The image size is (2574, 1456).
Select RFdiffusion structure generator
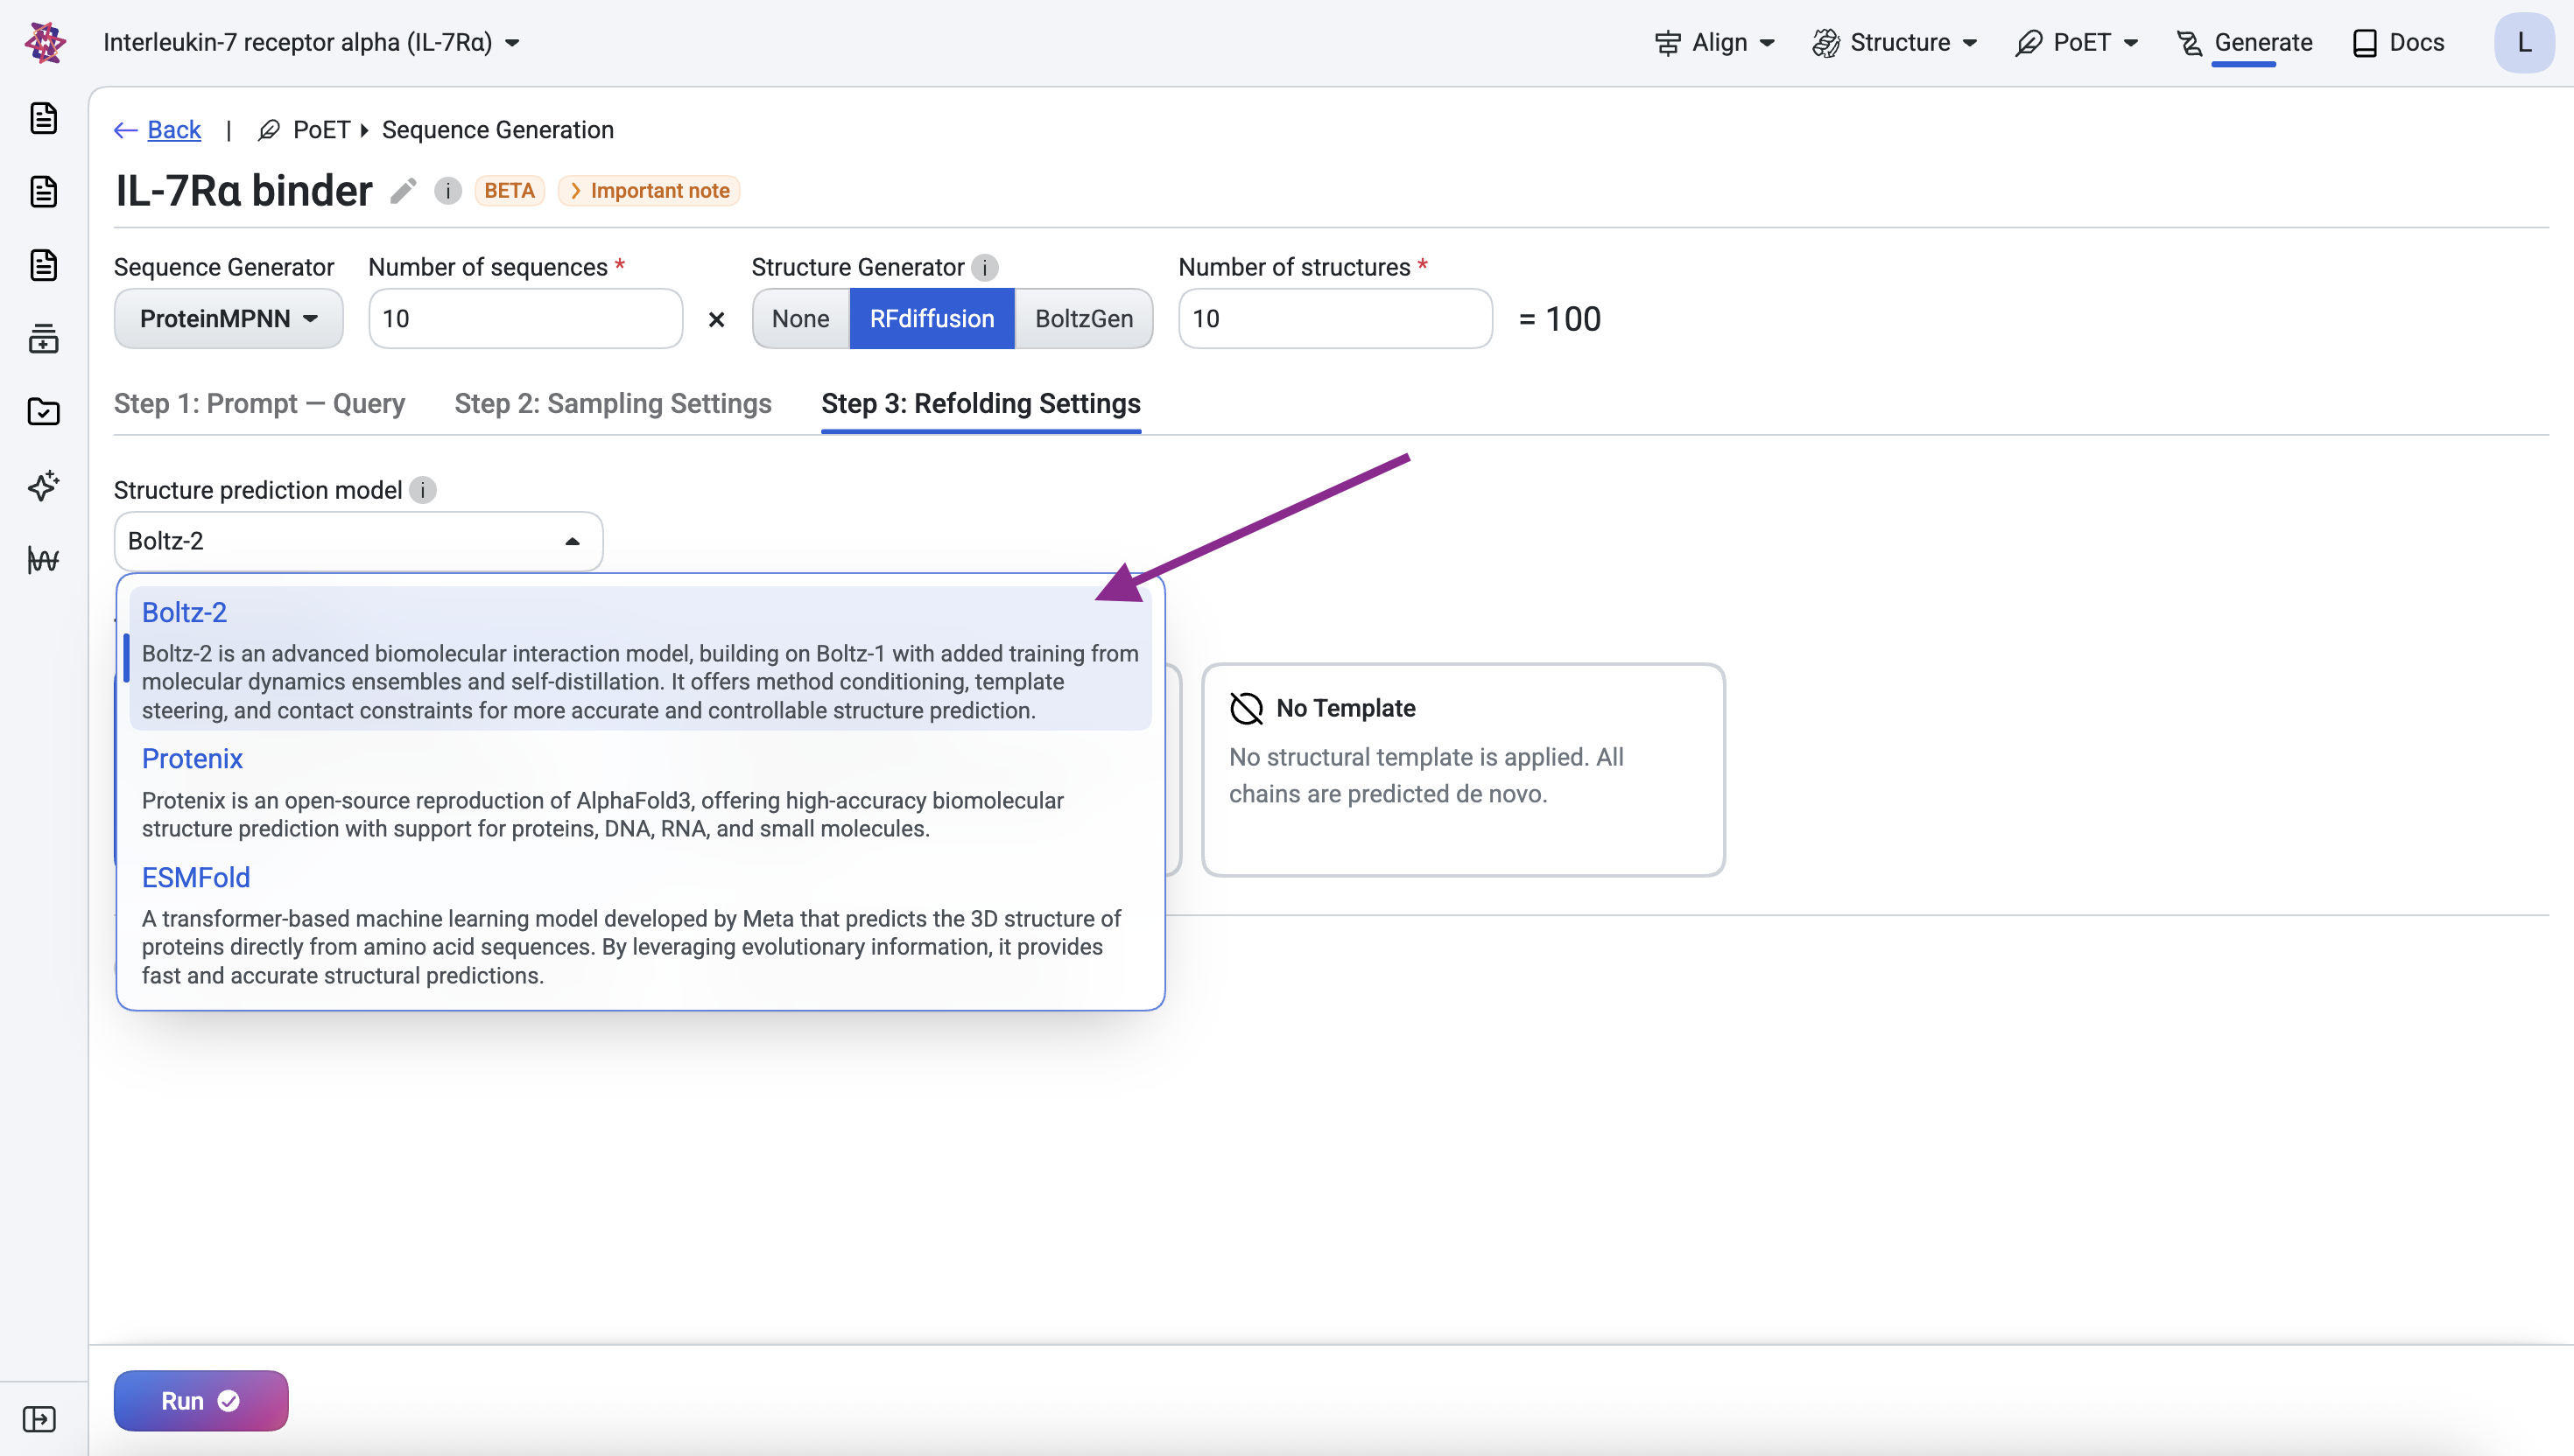click(x=932, y=319)
